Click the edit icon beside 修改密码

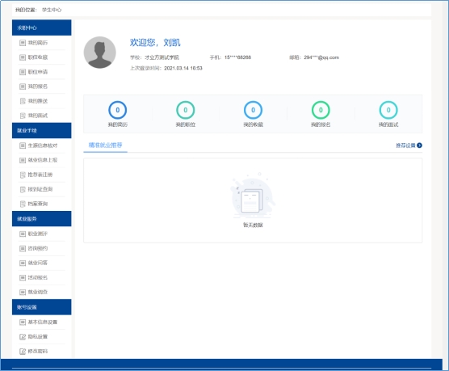(23, 352)
